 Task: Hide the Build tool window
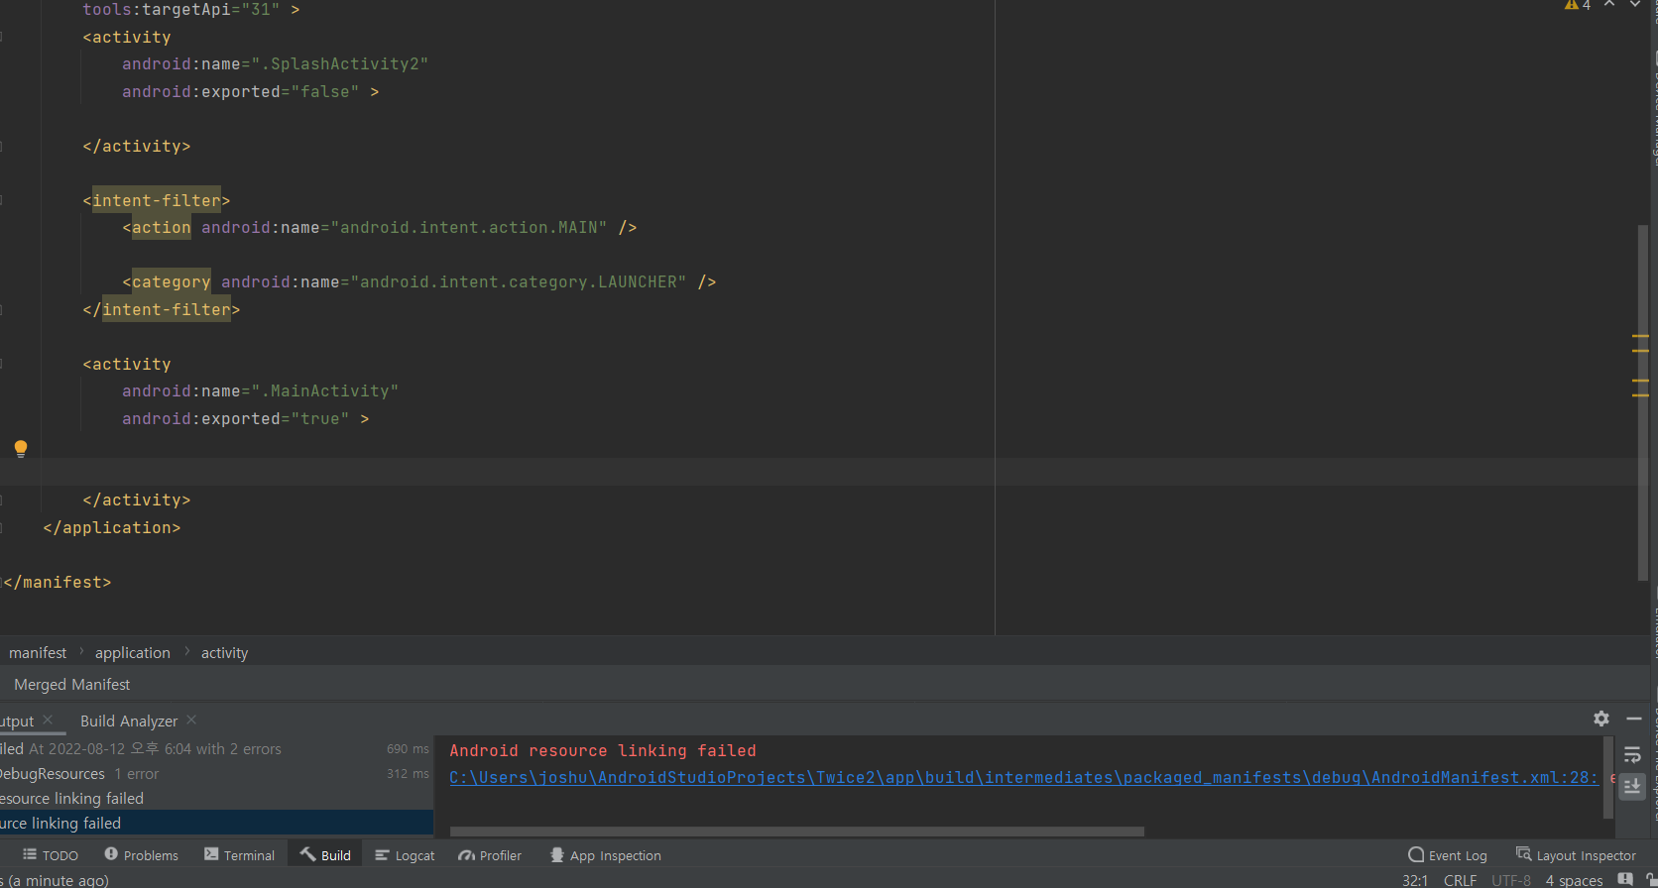tap(1634, 719)
